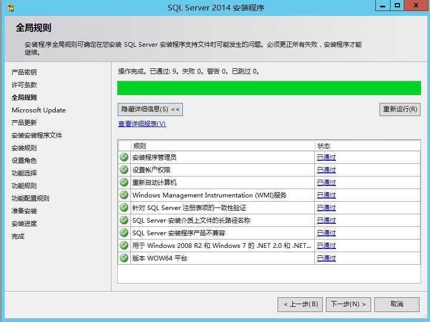
Task: Click status summary text 操作完成。已通过: 9
Action: point(189,71)
